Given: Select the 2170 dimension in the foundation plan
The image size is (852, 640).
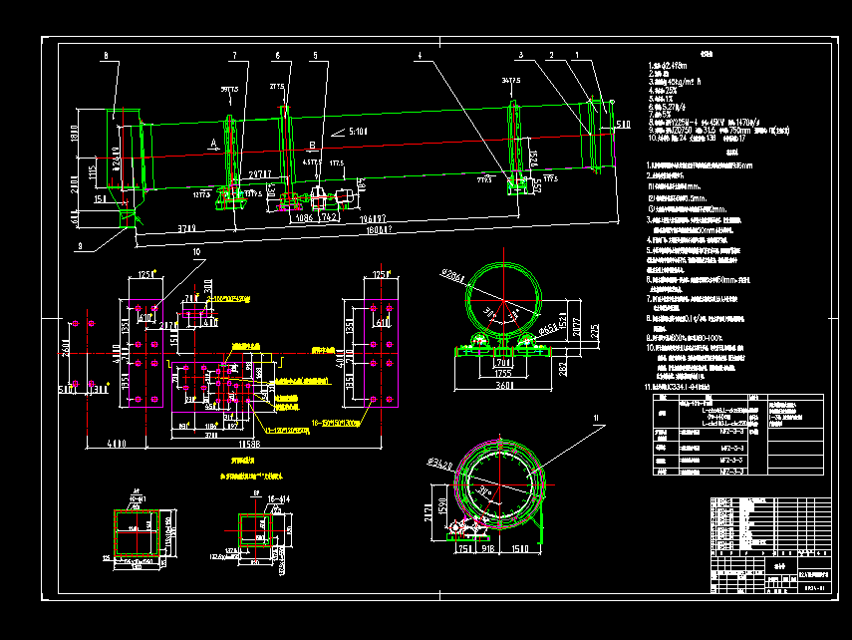Looking at the screenshot, I should tap(168, 325).
